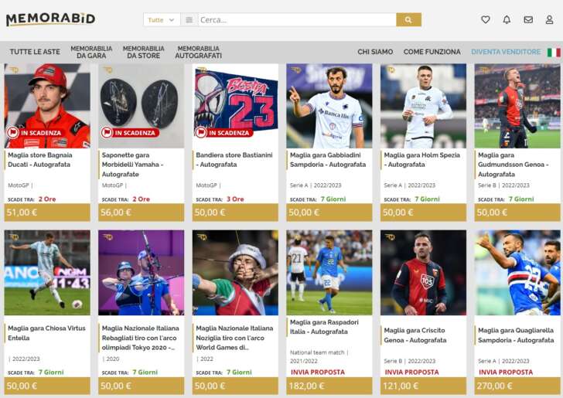563x398 pixels.
Task: Focus the Cerca search field
Action: tap(297, 20)
